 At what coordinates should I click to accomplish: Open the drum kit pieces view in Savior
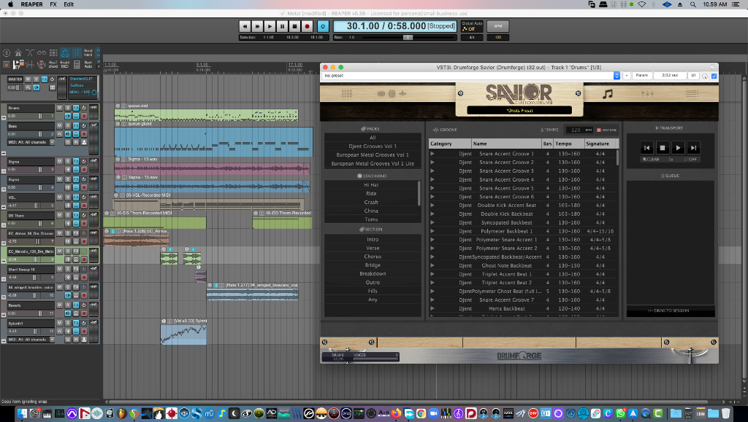pyautogui.click(x=392, y=94)
